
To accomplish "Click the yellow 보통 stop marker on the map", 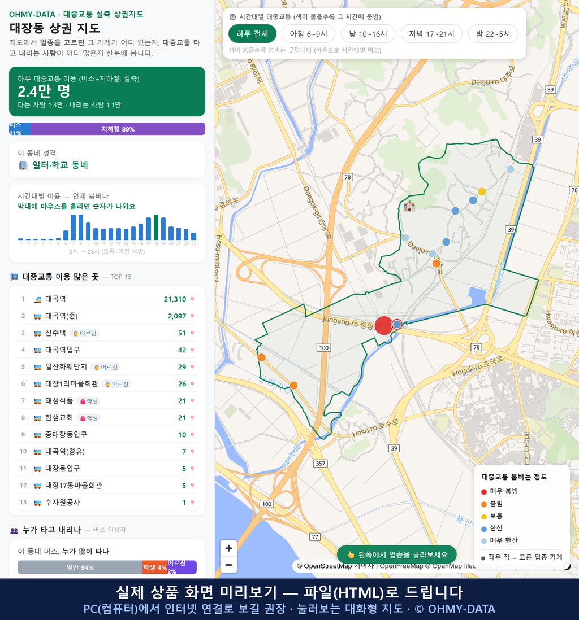I will [x=482, y=192].
